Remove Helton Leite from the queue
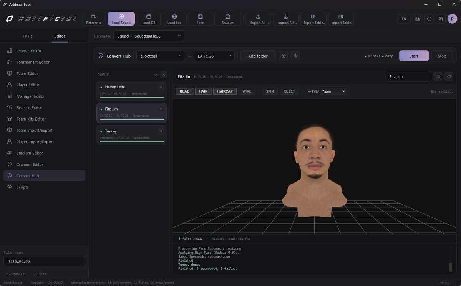The image size is (461, 286). (161, 87)
